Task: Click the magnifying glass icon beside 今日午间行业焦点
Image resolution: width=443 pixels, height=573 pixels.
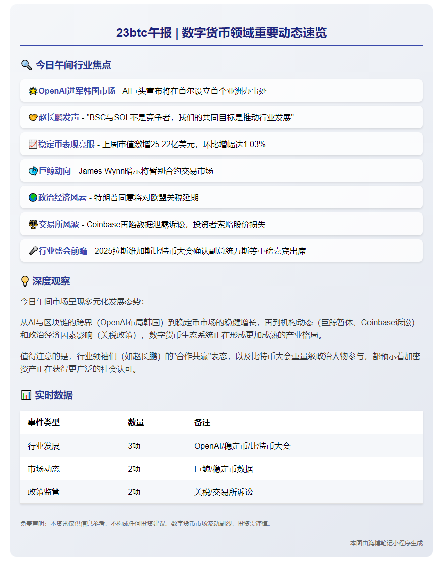Action: pos(26,65)
